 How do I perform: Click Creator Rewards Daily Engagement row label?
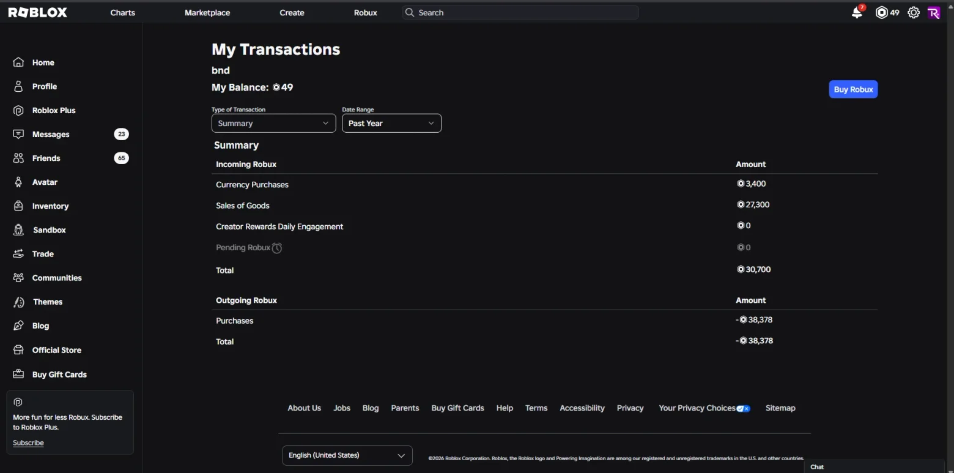click(279, 226)
